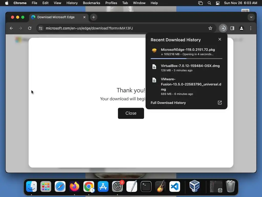This screenshot has height=197, width=262.
Task: Click the menu bar date and time
Action: point(241,3)
